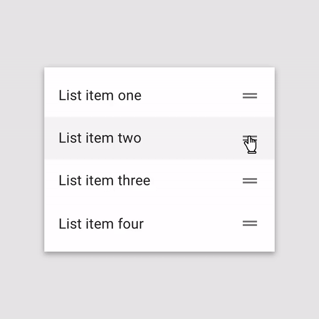Click the word 'item' in List item three

[99, 180]
